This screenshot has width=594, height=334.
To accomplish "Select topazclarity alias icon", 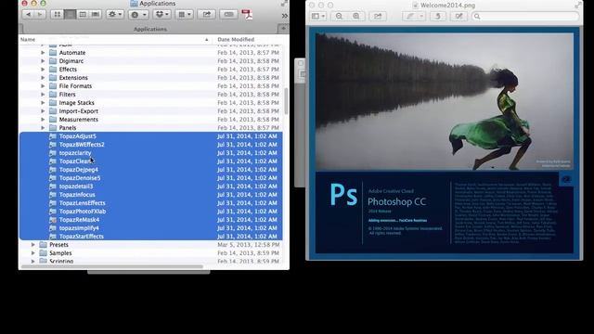I will [x=53, y=153].
